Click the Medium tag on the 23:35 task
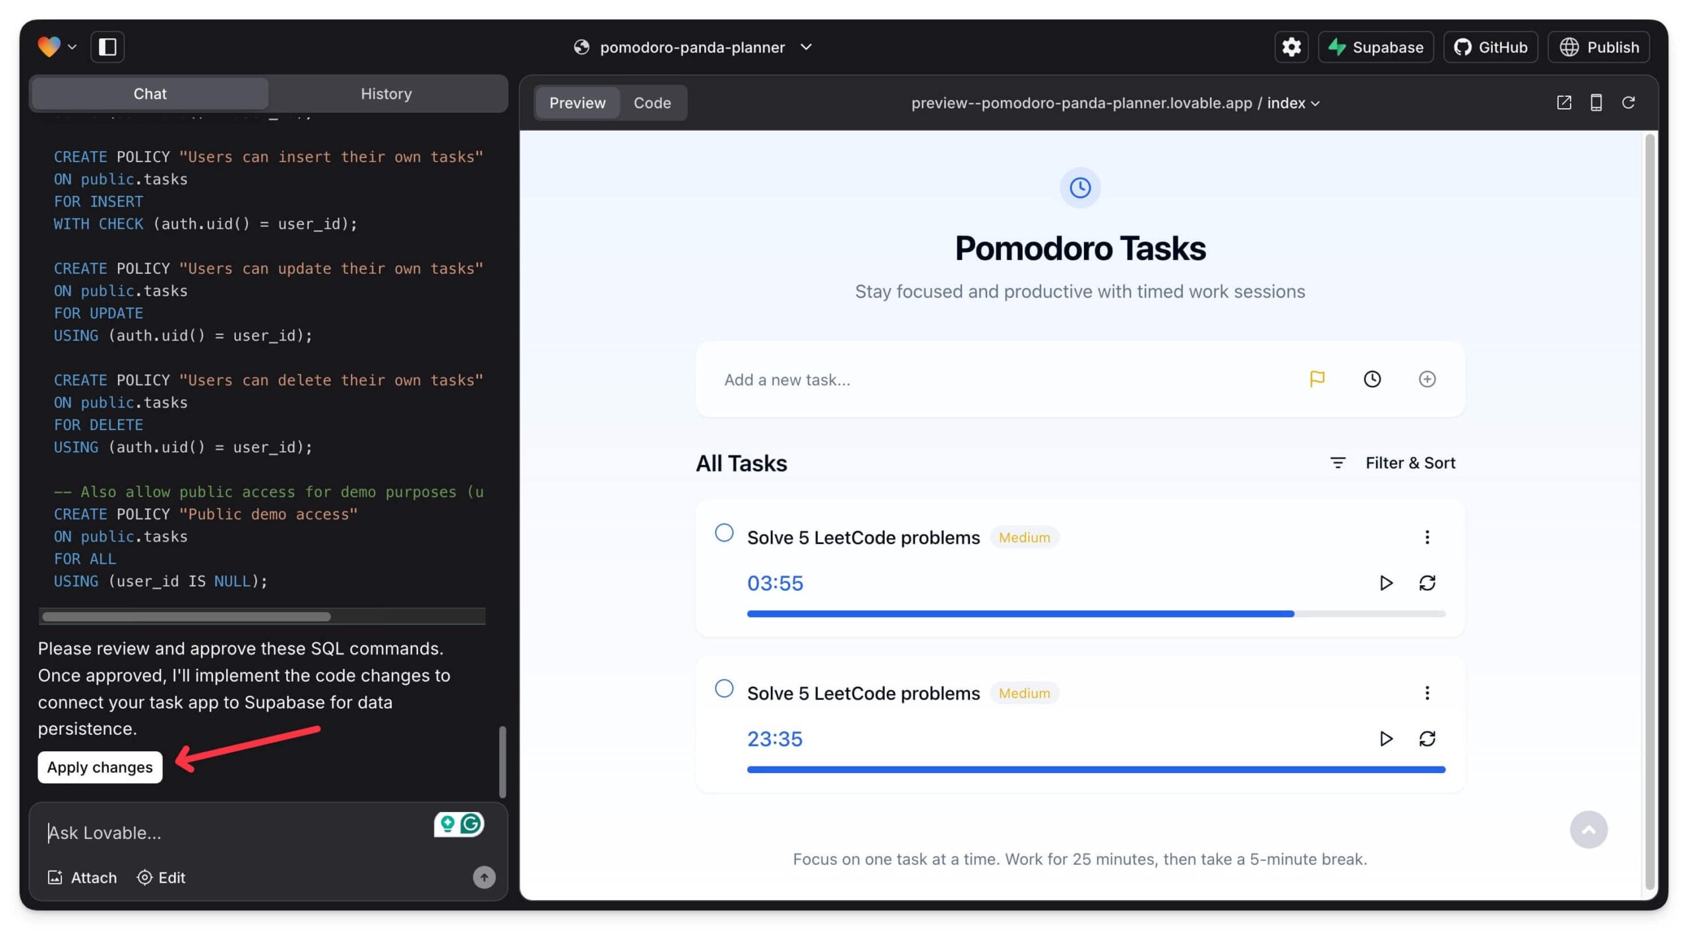 1024,693
